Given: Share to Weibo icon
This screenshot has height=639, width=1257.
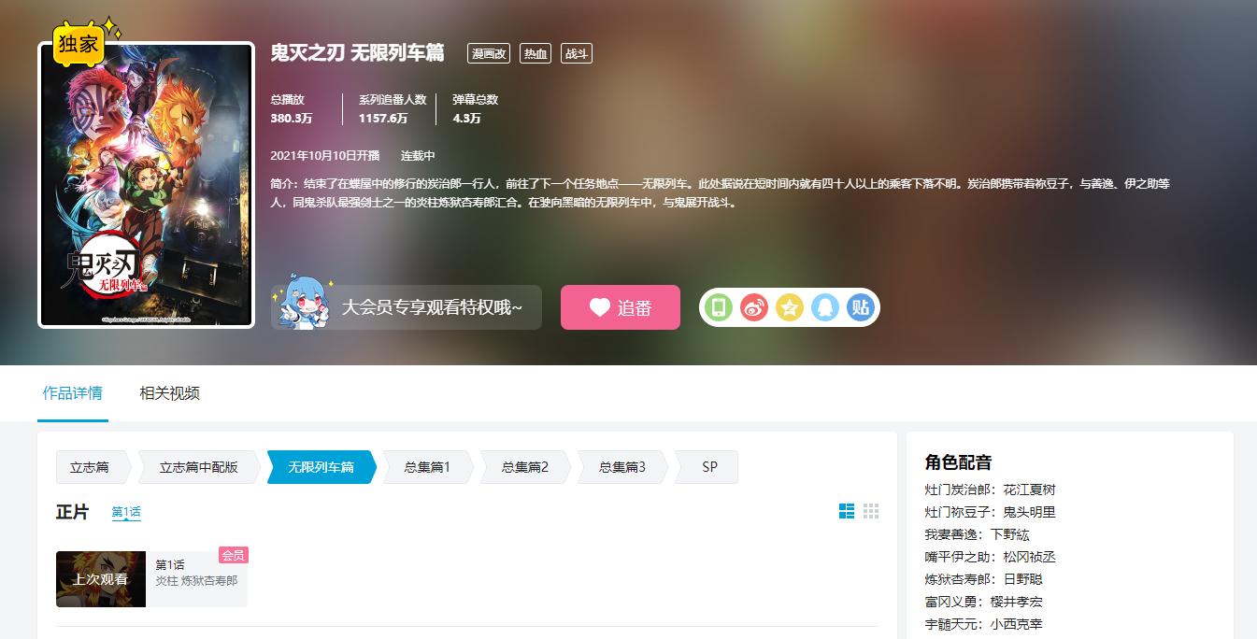Looking at the screenshot, I should (x=754, y=307).
